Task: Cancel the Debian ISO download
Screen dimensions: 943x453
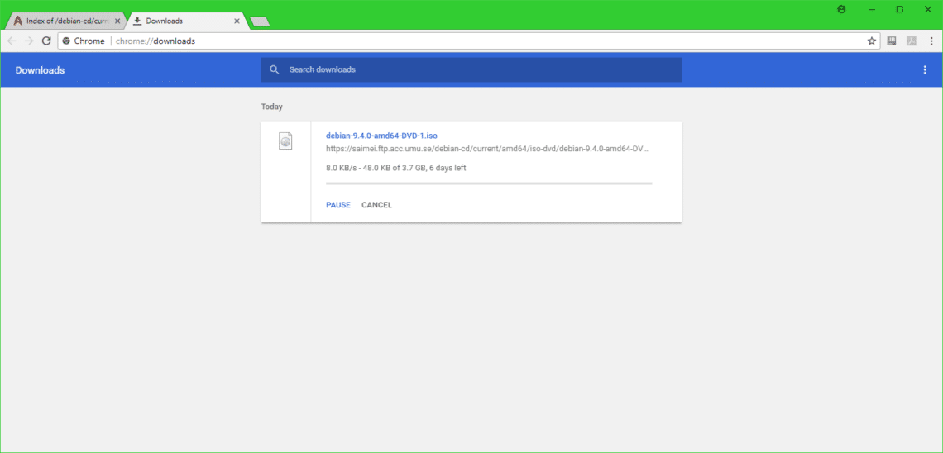Action: (x=376, y=205)
